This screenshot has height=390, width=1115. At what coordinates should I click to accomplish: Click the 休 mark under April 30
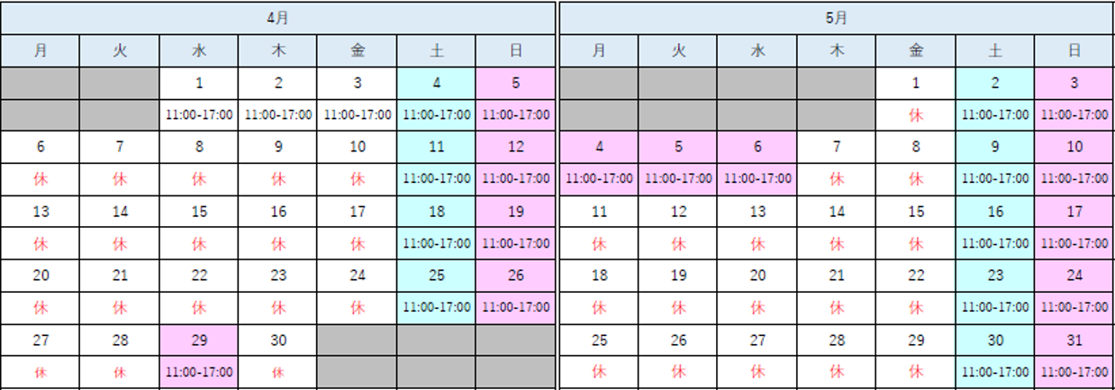(278, 371)
